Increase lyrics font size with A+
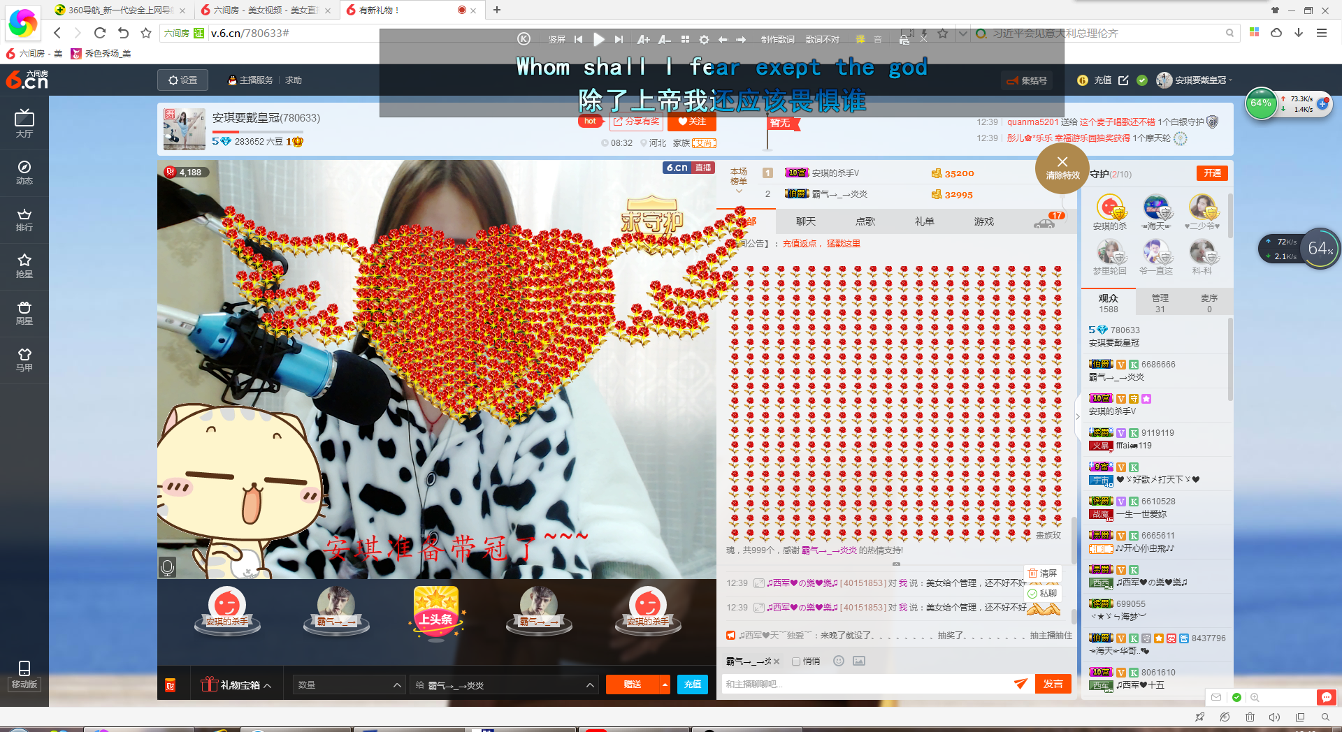 click(x=644, y=39)
